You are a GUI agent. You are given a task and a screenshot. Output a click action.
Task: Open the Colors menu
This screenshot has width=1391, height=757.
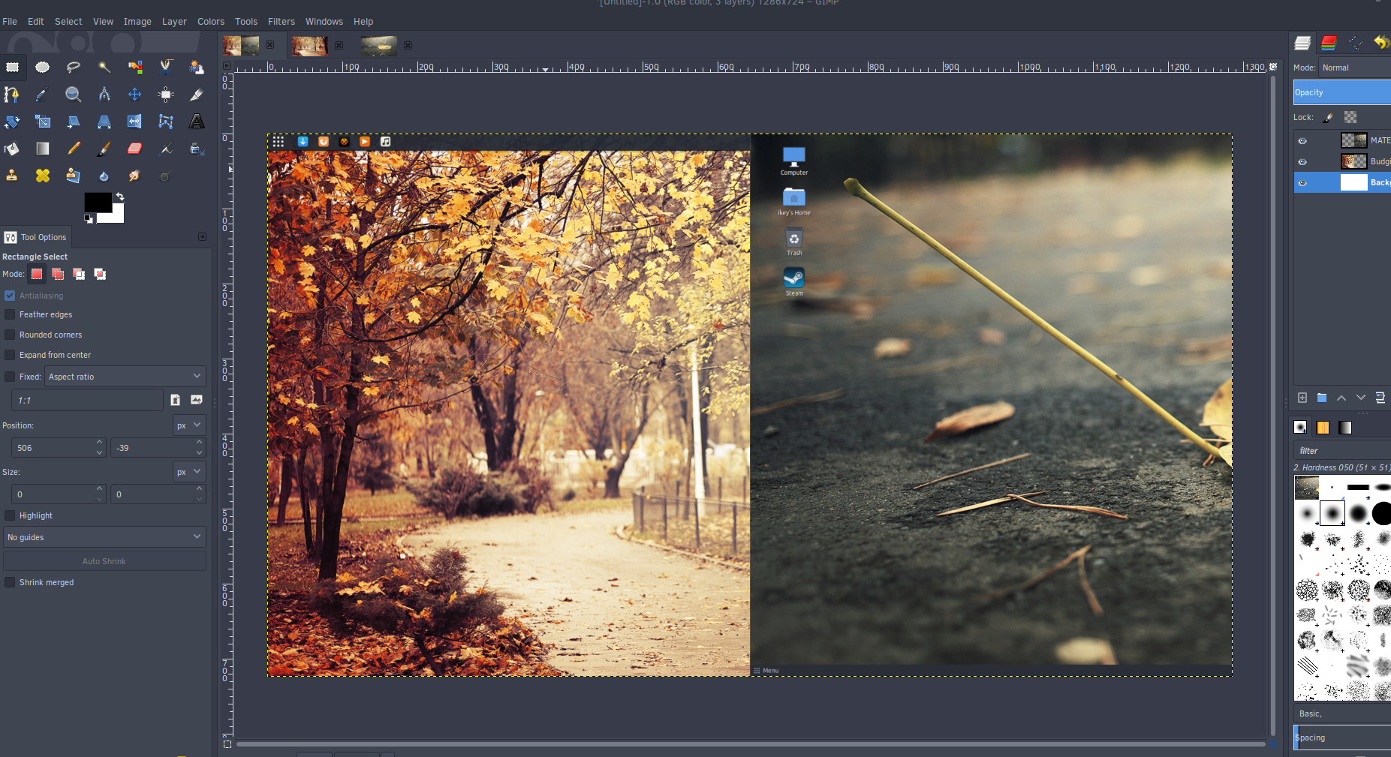(x=211, y=22)
